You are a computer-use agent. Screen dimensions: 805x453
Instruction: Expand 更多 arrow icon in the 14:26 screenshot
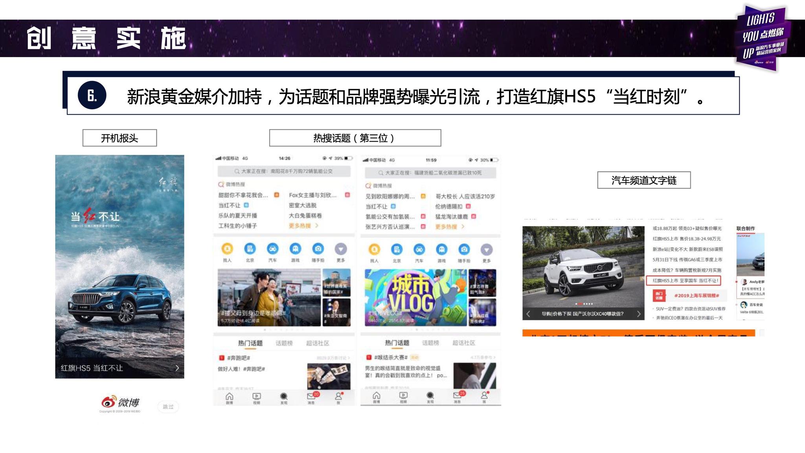[x=340, y=249]
